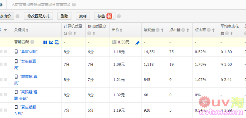The width and height of the screenshot is (246, 118).
Task: Click impressions value 14,551
Action: [150, 52]
